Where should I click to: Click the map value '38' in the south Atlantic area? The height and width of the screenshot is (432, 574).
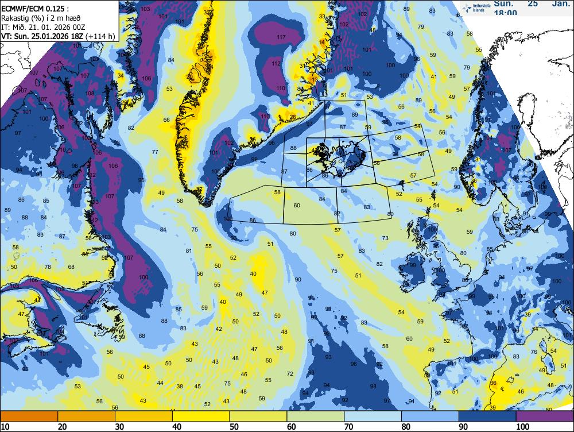pyautogui.click(x=180, y=386)
